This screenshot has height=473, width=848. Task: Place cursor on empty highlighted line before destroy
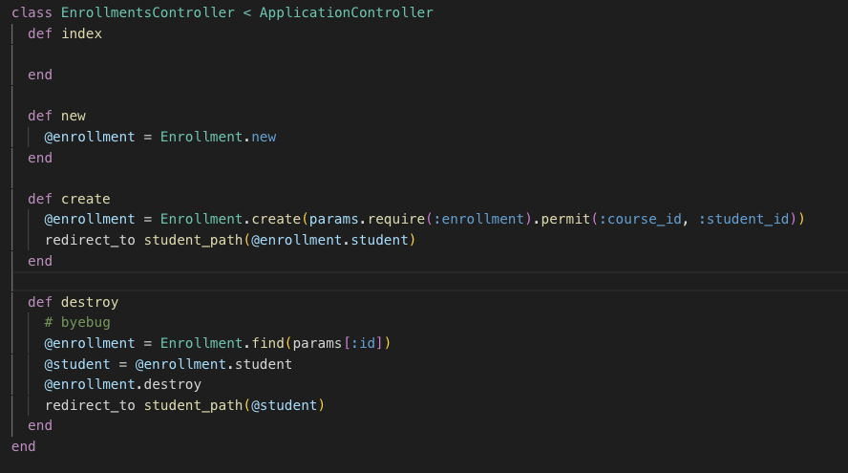pos(430,282)
